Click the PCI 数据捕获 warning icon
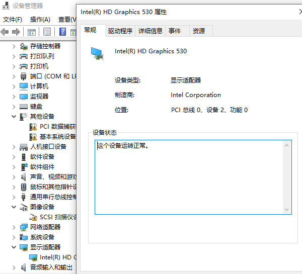This screenshot has width=302, height=274. (x=33, y=127)
